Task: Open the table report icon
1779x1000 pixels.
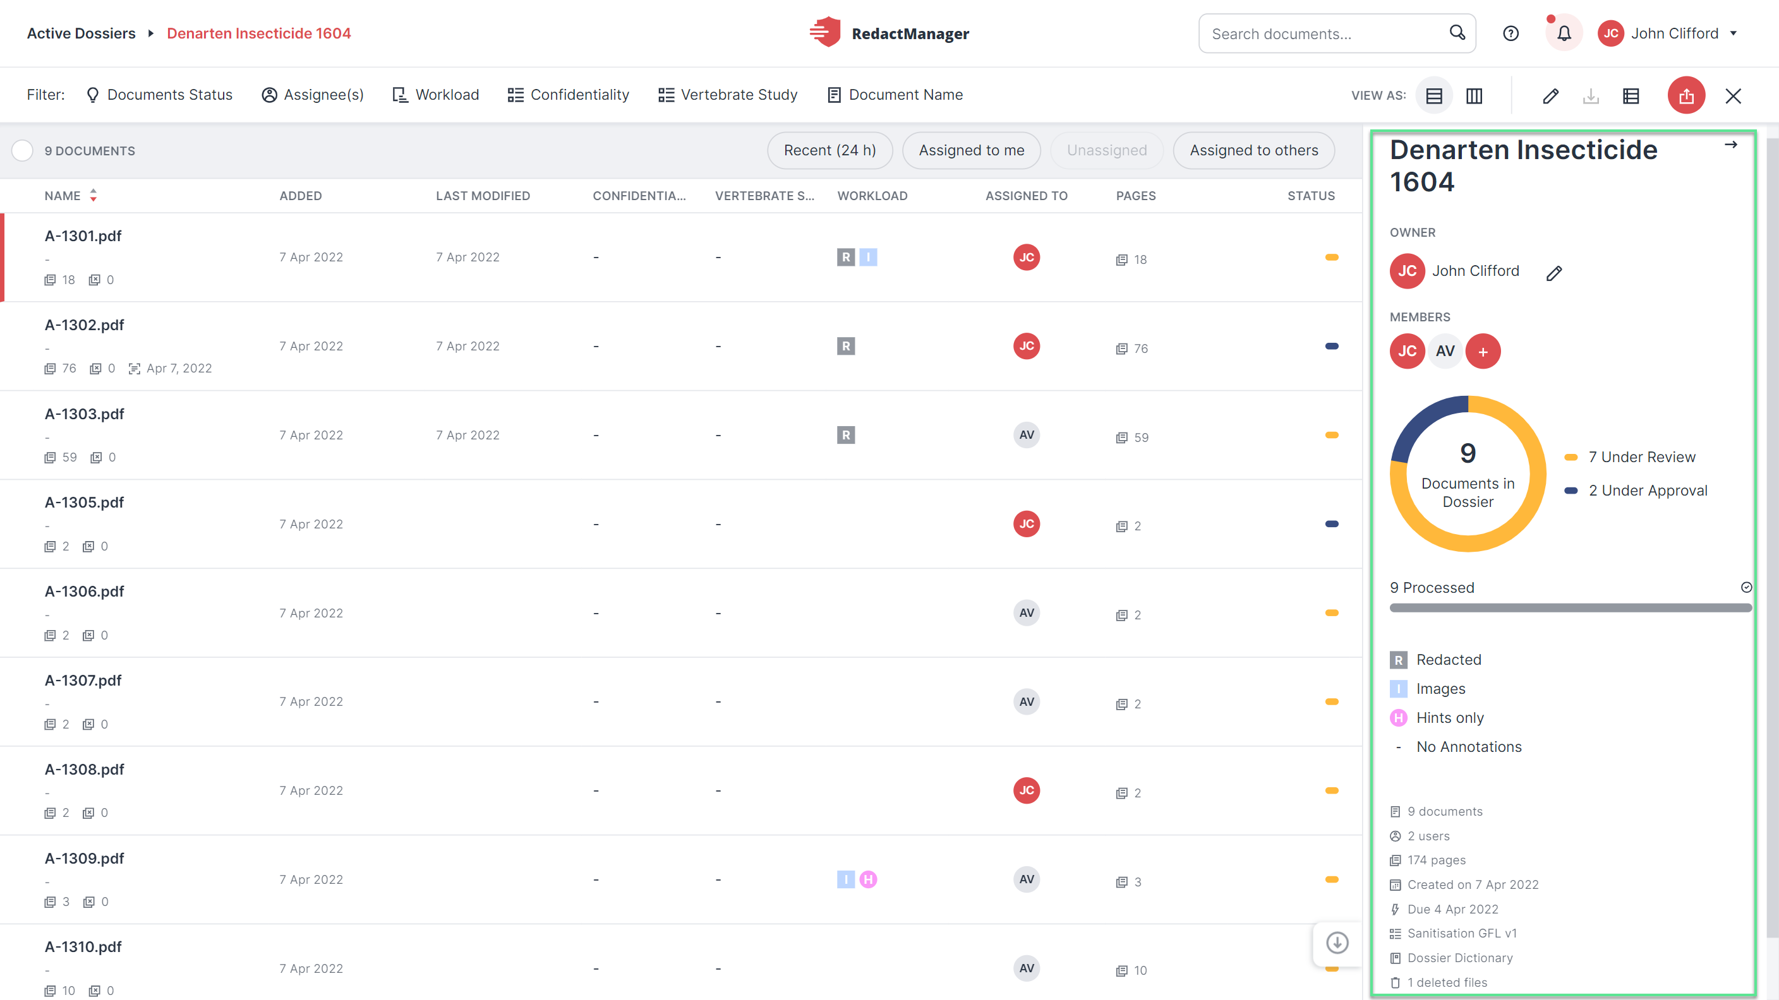Action: (1631, 95)
